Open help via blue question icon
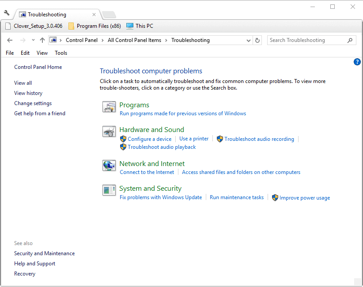This screenshot has height=287, width=363. (x=357, y=62)
